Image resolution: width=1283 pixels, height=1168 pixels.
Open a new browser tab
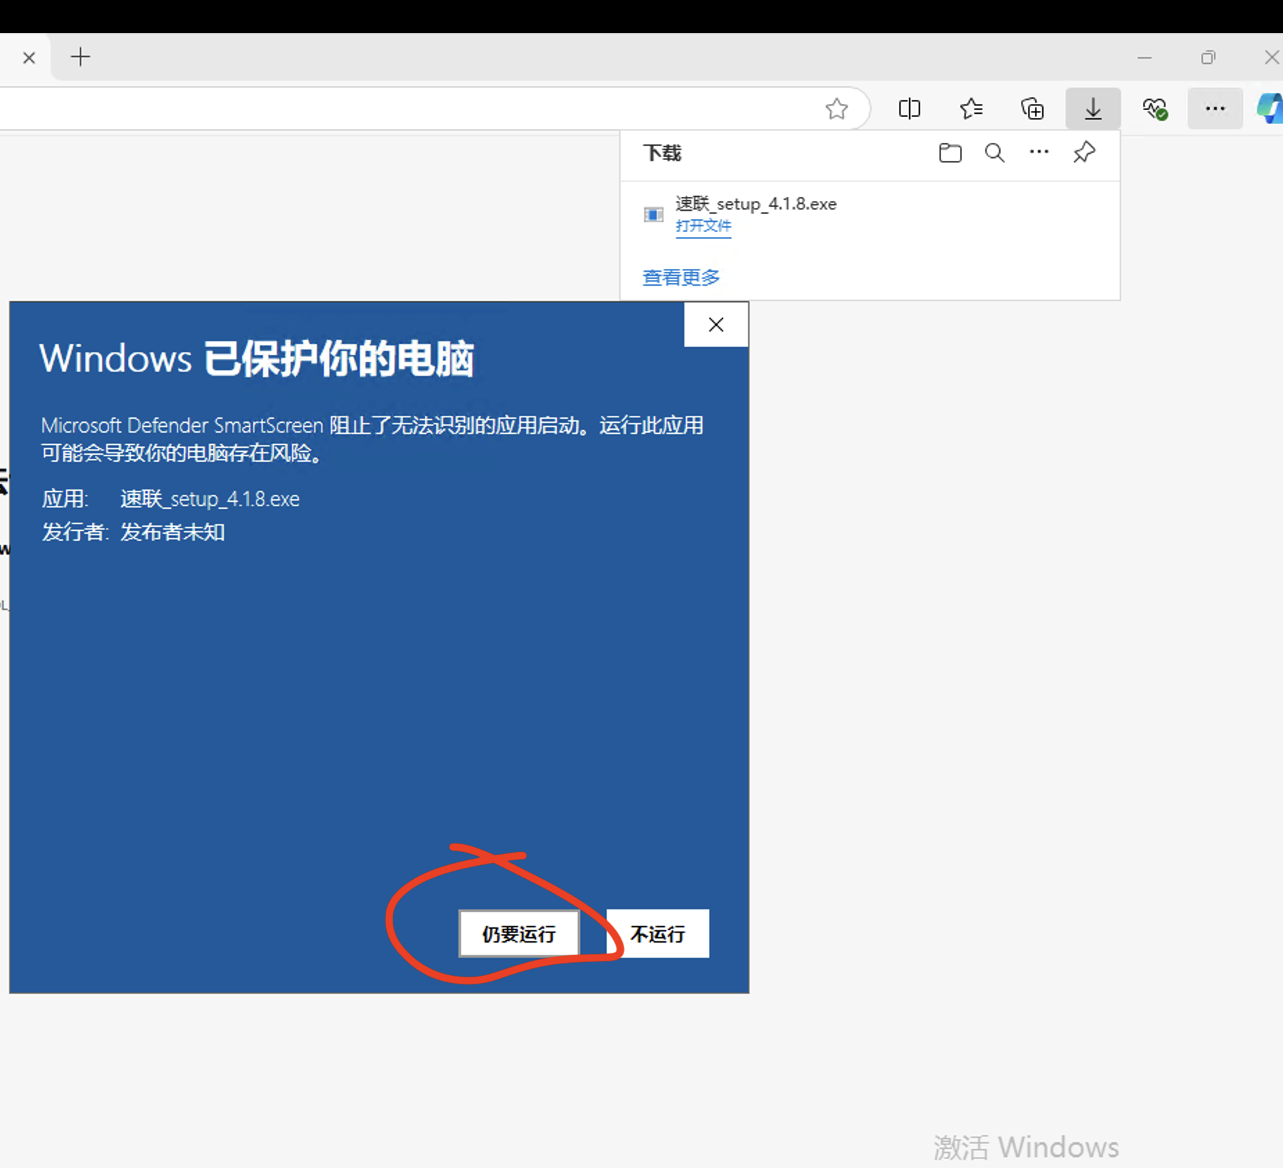click(80, 57)
